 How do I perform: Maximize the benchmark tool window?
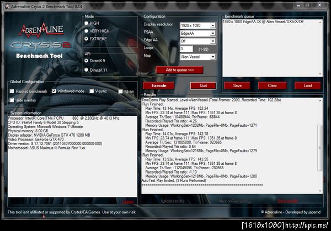pyautogui.click(x=307, y=6)
